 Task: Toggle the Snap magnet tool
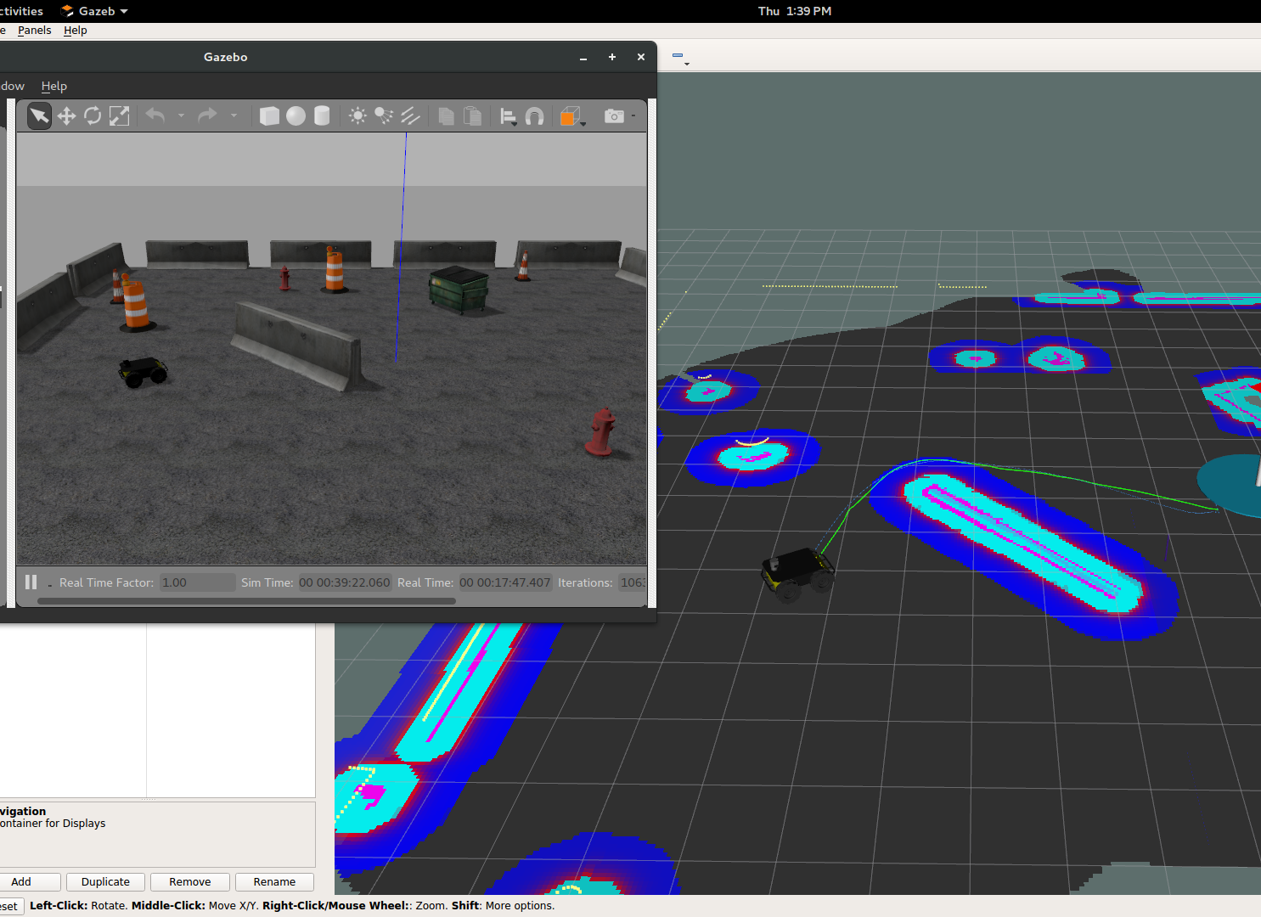[535, 115]
